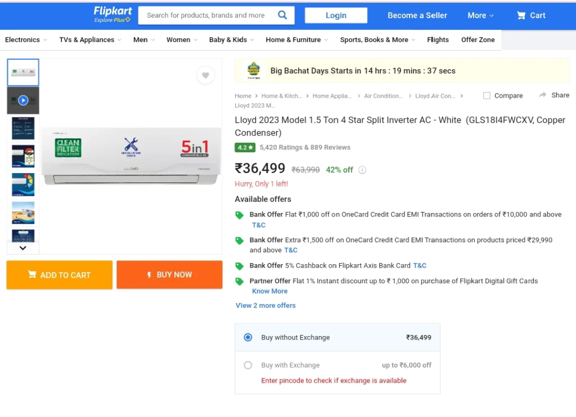Play the product video thumbnail
Screen dimensions: 576x417
pos(22,100)
